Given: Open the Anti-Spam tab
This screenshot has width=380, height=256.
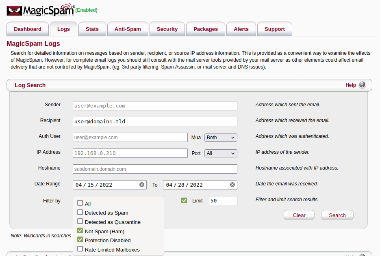Looking at the screenshot, I should (x=128, y=29).
